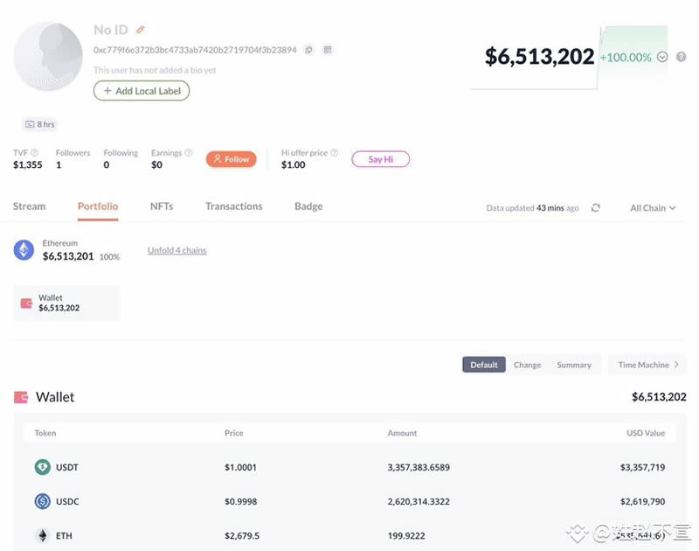Click the Token column header
Image resolution: width=699 pixels, height=551 pixels.
[45, 433]
